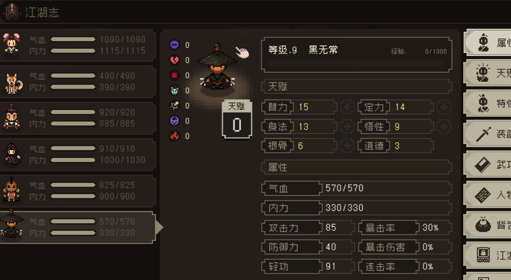Click the broken heart status icon
The image size is (511, 280).
[174, 60]
